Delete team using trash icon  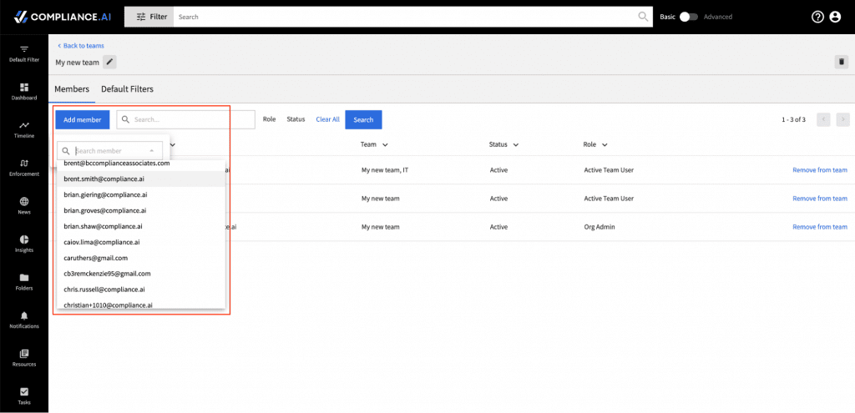[842, 62]
